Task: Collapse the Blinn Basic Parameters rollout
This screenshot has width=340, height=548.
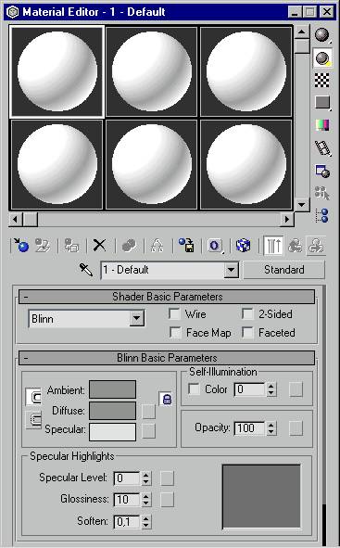Action: [x=167, y=358]
